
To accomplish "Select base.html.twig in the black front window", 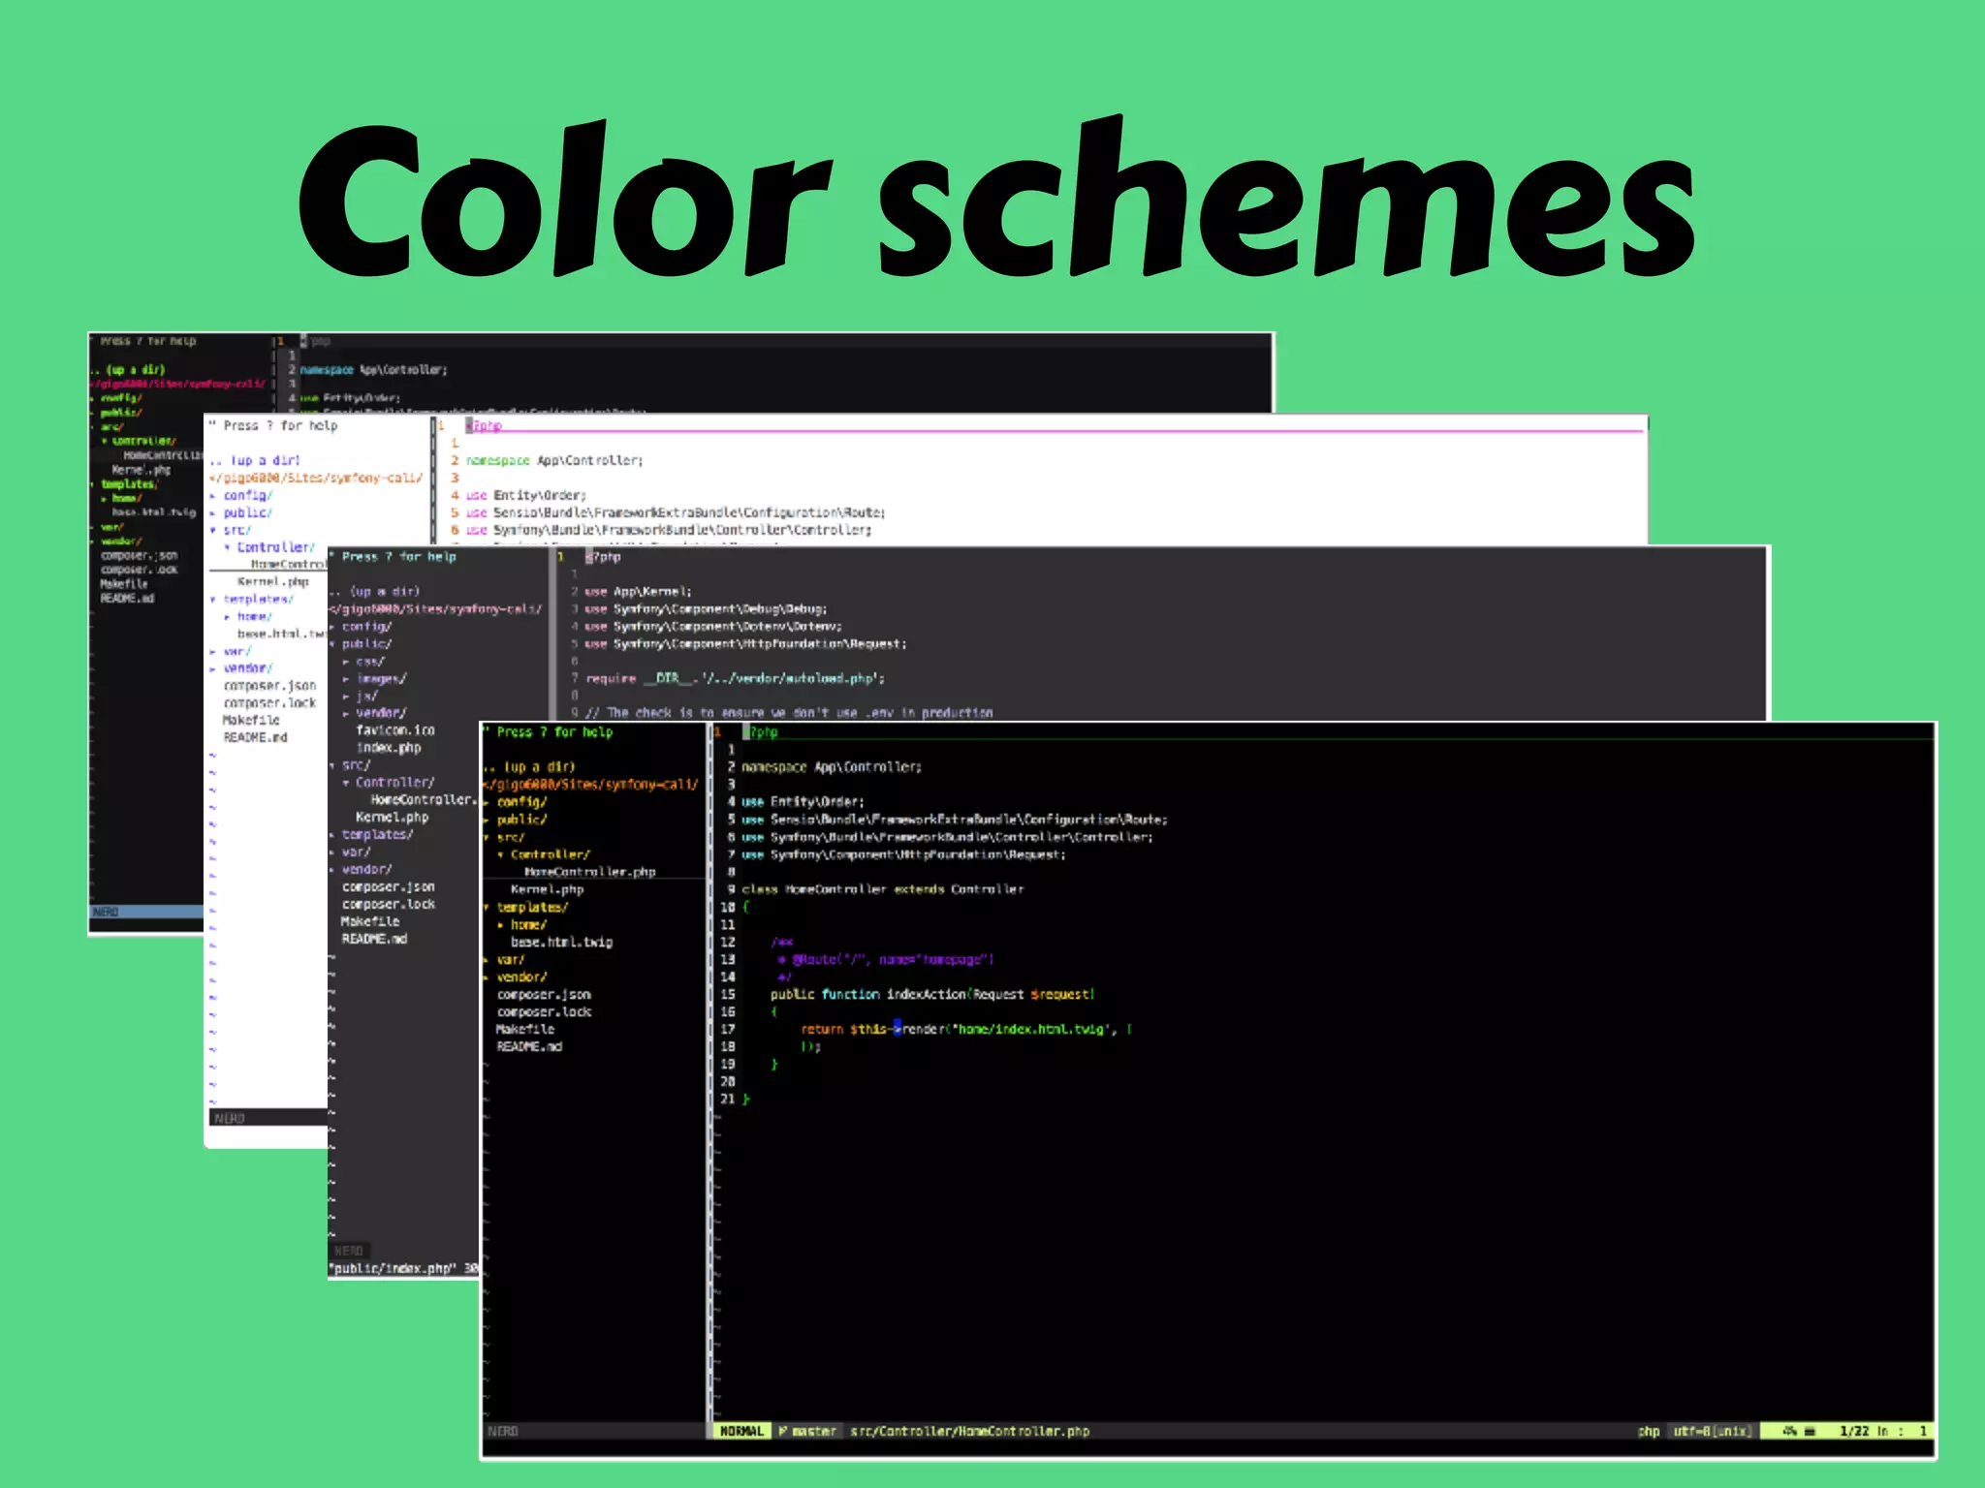I will coord(561,942).
